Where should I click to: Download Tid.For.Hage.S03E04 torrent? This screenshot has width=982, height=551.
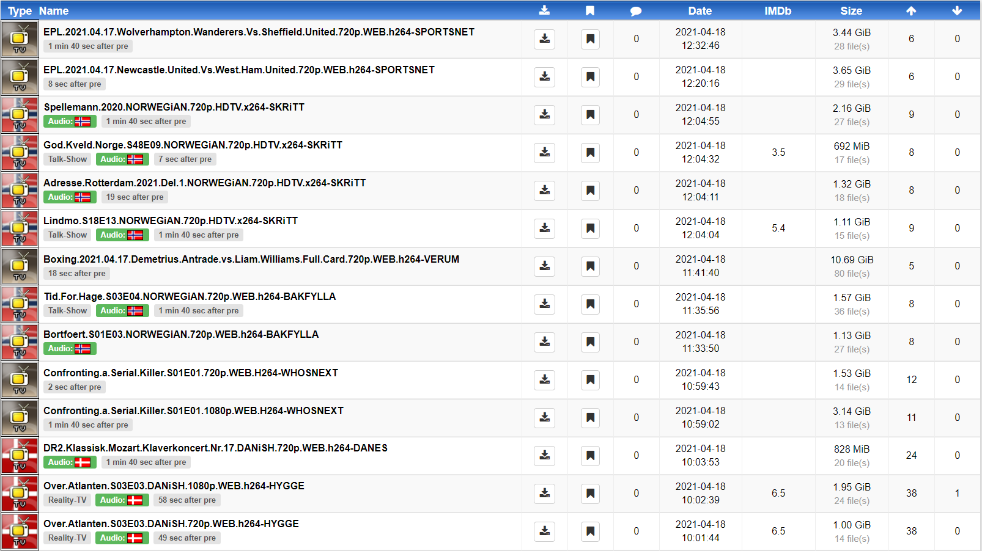coord(544,304)
